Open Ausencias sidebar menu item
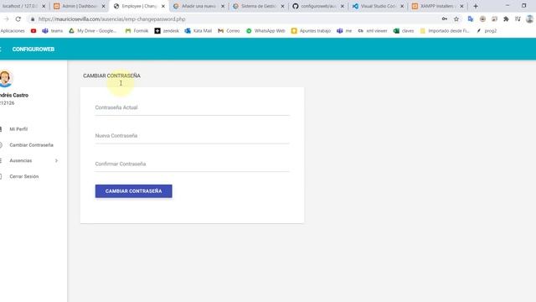 (21, 160)
